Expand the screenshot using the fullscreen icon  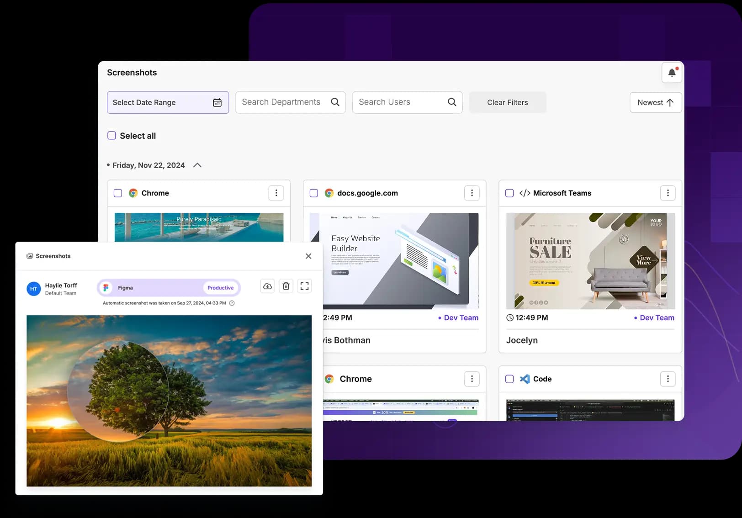(305, 285)
